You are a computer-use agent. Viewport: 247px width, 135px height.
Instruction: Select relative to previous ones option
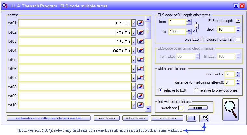point(196,90)
